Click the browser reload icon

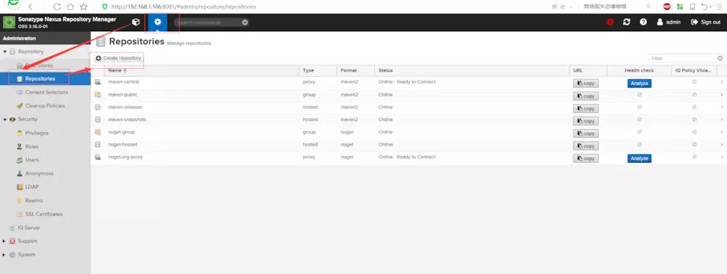(57, 7)
